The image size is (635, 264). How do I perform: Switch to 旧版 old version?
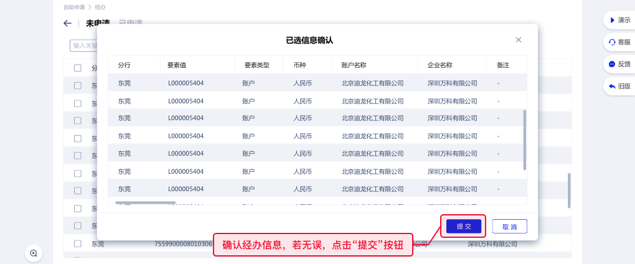pos(612,86)
